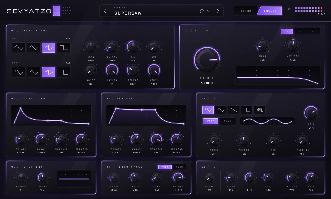Choose the triangle LFO shape
The height and width of the screenshot is (199, 331).
coord(221,110)
